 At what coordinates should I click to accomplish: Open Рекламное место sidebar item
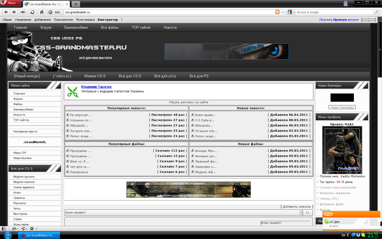pos(35,131)
